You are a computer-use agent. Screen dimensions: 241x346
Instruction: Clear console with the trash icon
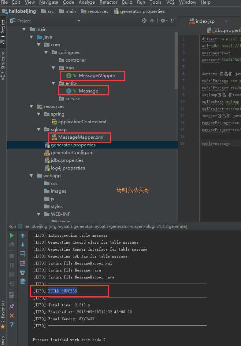click(23, 281)
